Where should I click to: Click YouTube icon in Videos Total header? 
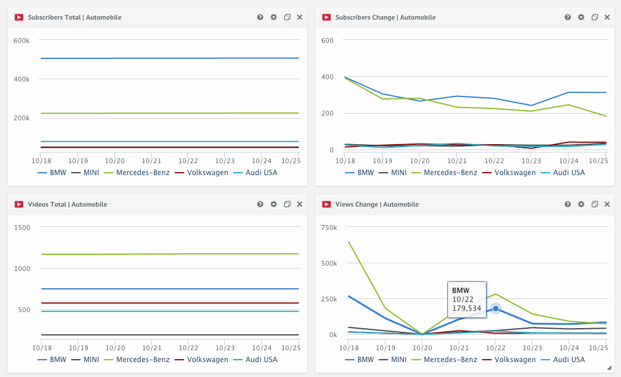(x=19, y=204)
